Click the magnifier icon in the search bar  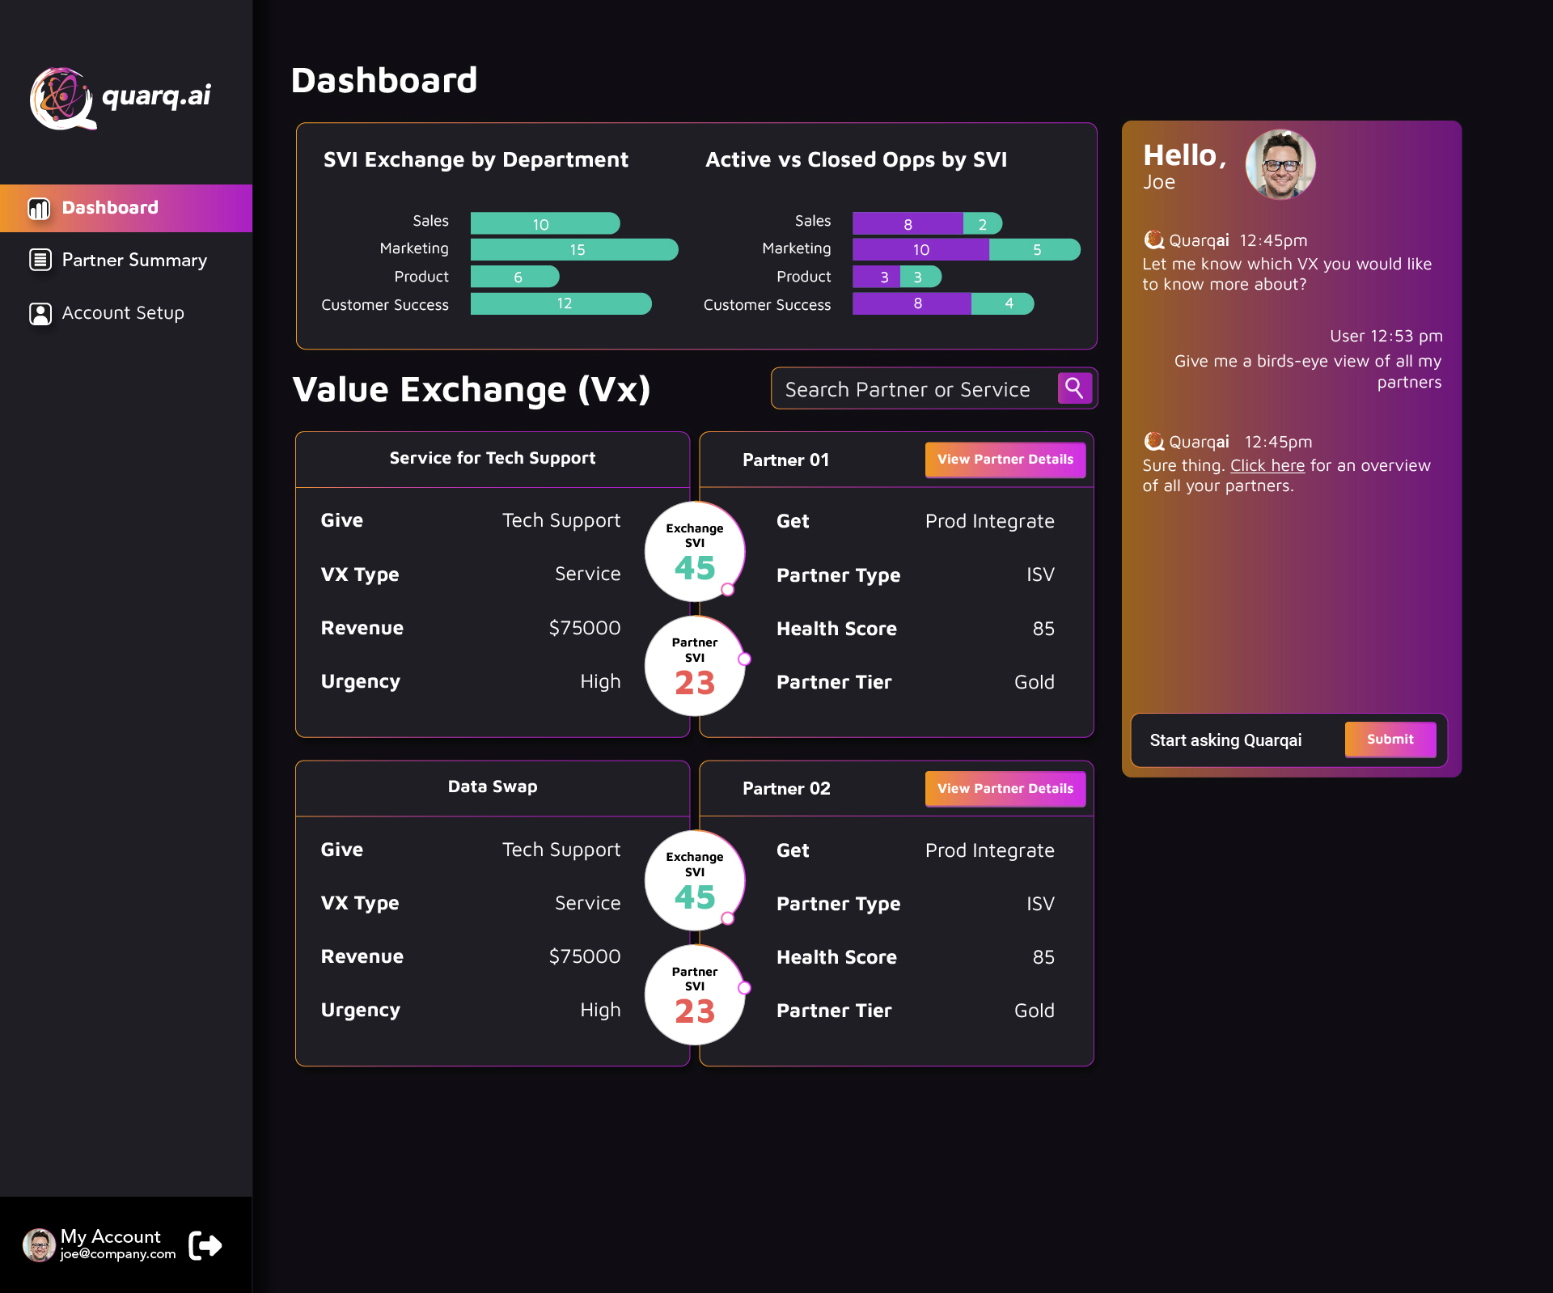[x=1074, y=388]
